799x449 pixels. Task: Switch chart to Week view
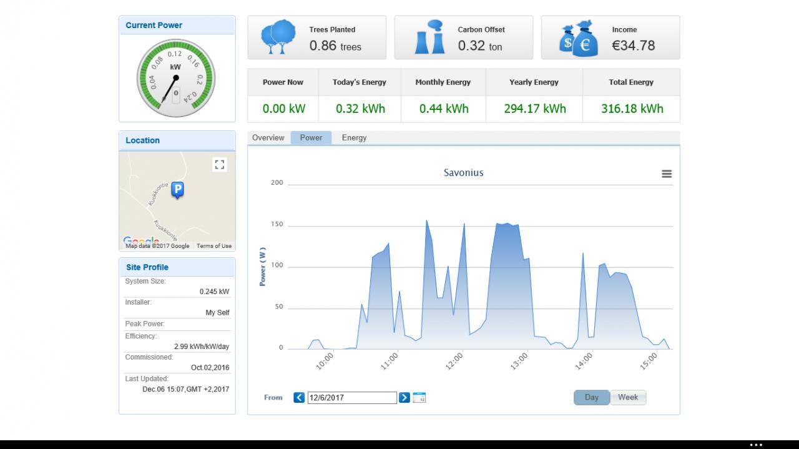[628, 397]
